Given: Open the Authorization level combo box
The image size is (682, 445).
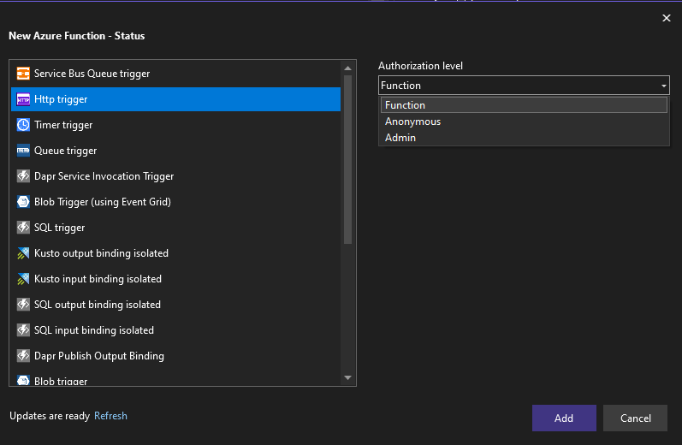Looking at the screenshot, I should [x=524, y=86].
